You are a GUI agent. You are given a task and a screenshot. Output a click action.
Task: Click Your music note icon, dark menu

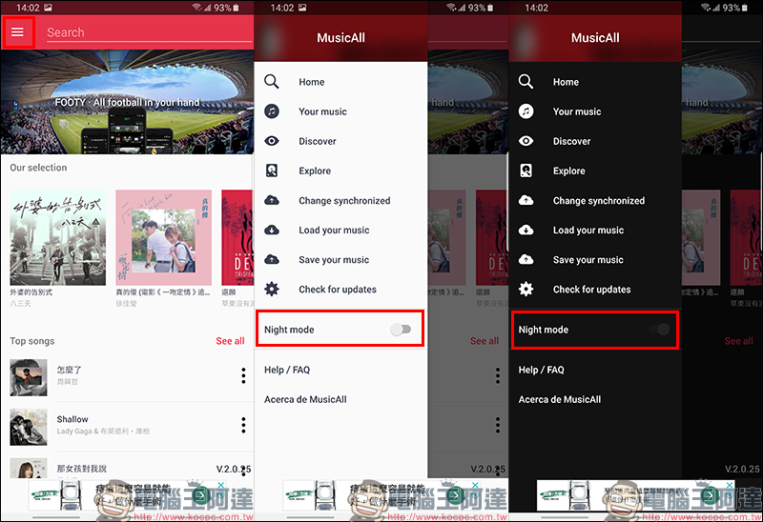coord(526,111)
